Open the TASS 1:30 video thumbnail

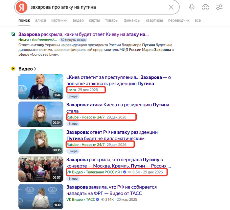[41, 197]
